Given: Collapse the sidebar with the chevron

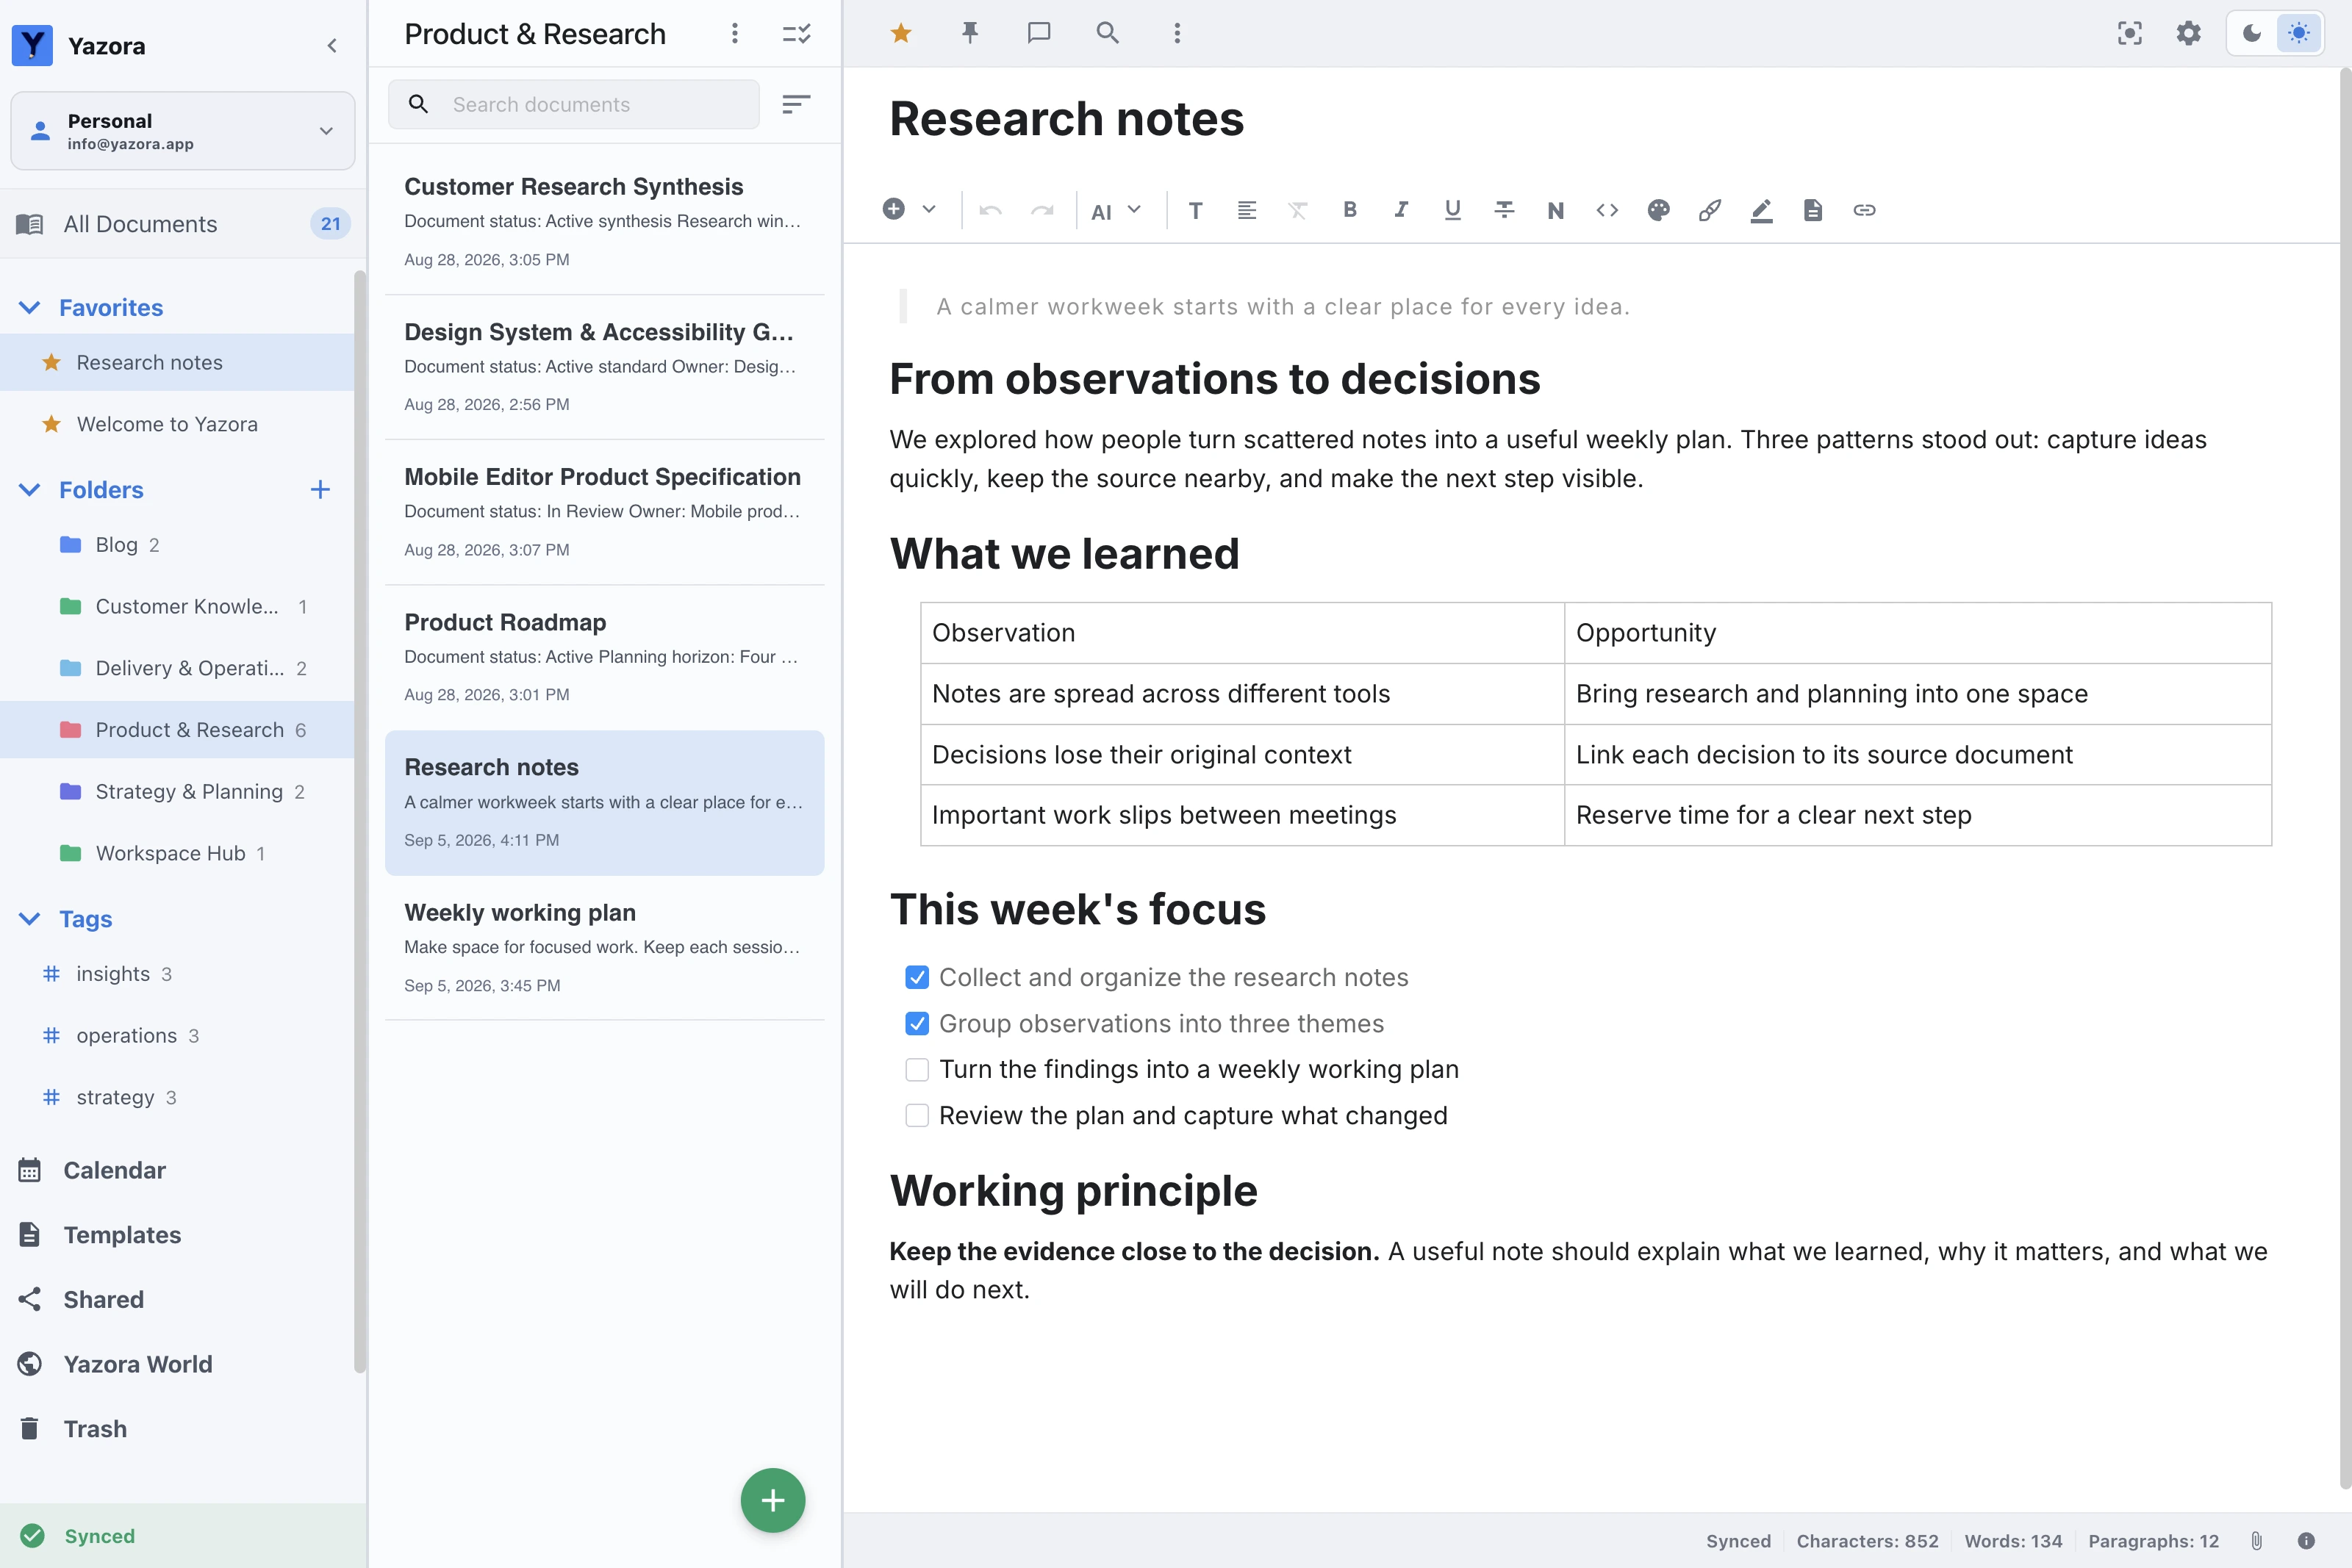Looking at the screenshot, I should [x=332, y=46].
